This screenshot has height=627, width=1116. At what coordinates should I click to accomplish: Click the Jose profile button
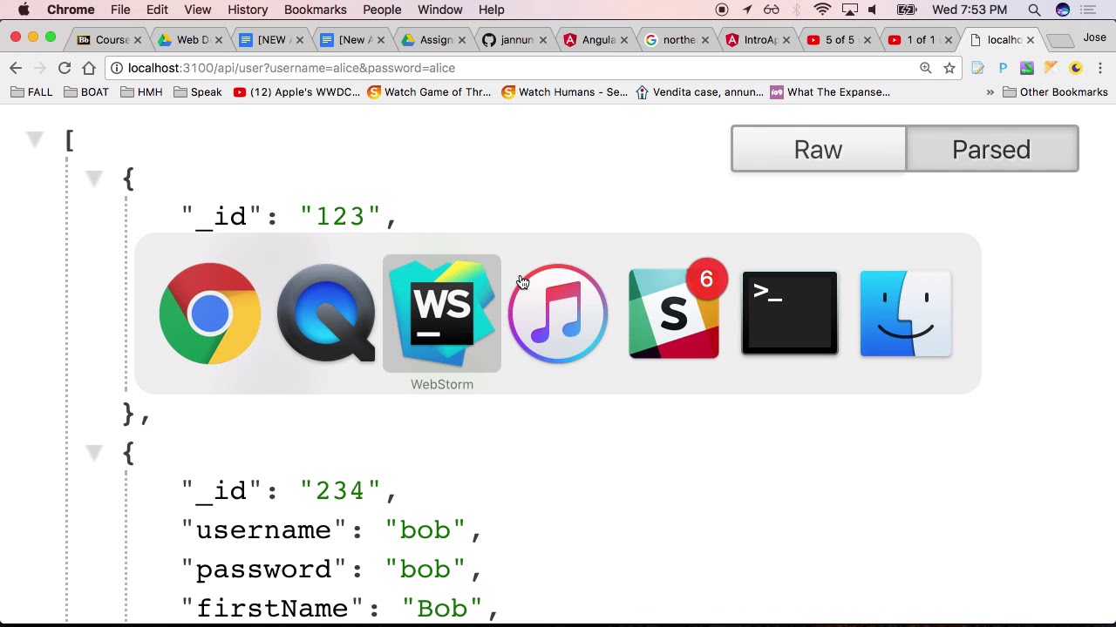1094,37
